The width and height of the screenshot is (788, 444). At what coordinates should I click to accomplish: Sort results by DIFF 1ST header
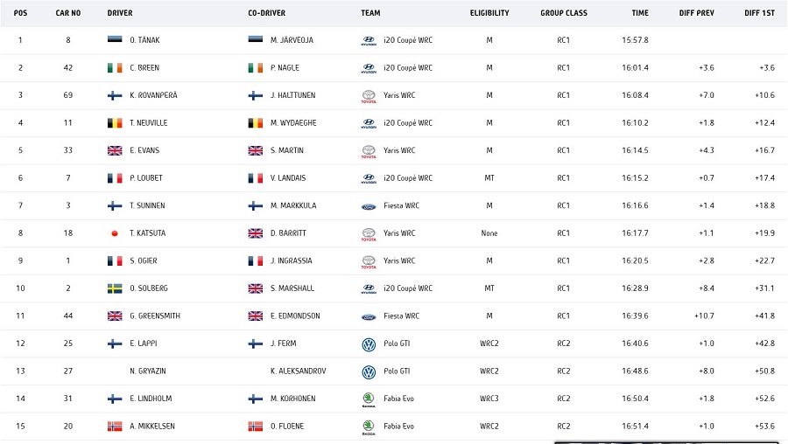point(759,13)
